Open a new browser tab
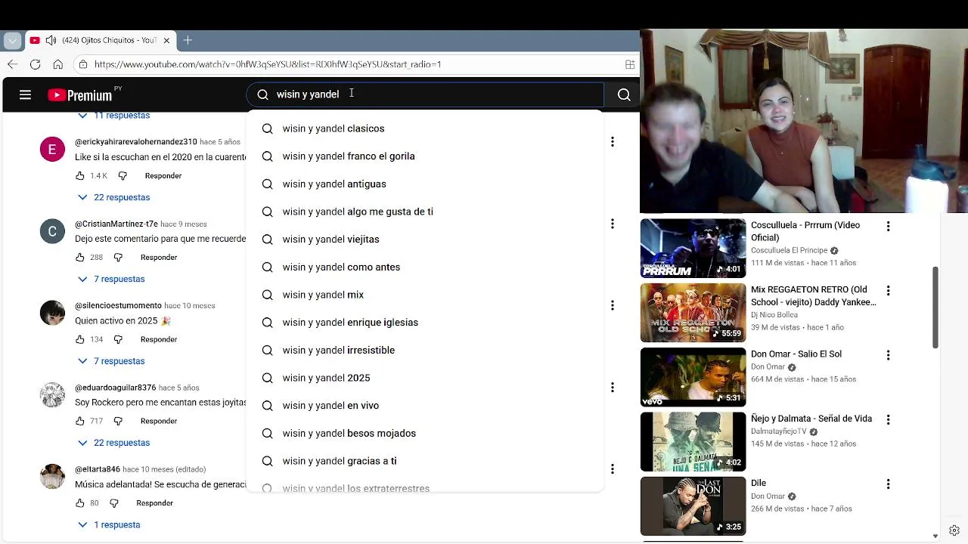Screen dimensions: 968x544 [x=188, y=40]
